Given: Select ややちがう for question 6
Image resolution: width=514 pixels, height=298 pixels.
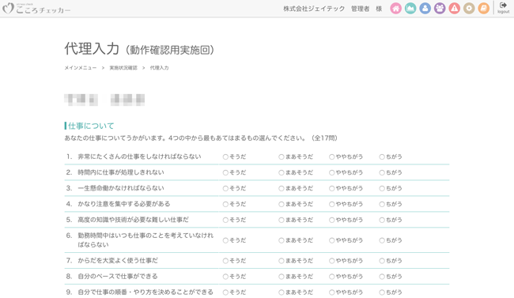Looking at the screenshot, I should [x=332, y=240].
